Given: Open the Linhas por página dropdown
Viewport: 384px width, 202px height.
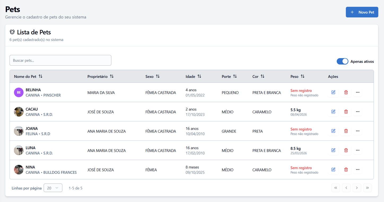Looking at the screenshot, I should pos(53,188).
